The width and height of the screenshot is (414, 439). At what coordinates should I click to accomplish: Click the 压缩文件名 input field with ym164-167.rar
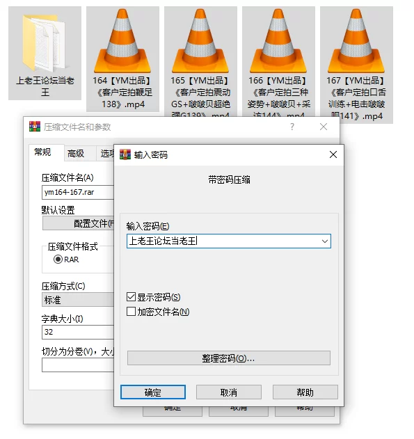coord(78,192)
